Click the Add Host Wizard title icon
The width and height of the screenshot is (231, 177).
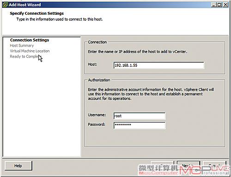point(5,5)
